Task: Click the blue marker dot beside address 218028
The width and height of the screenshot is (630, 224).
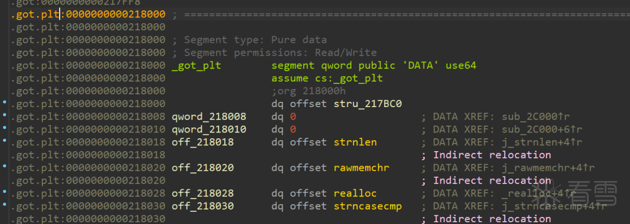Action: tap(5, 192)
